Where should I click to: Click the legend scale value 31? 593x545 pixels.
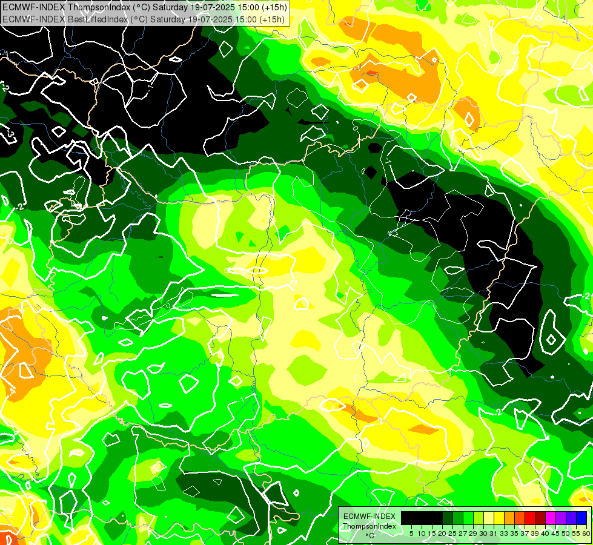[x=494, y=533]
